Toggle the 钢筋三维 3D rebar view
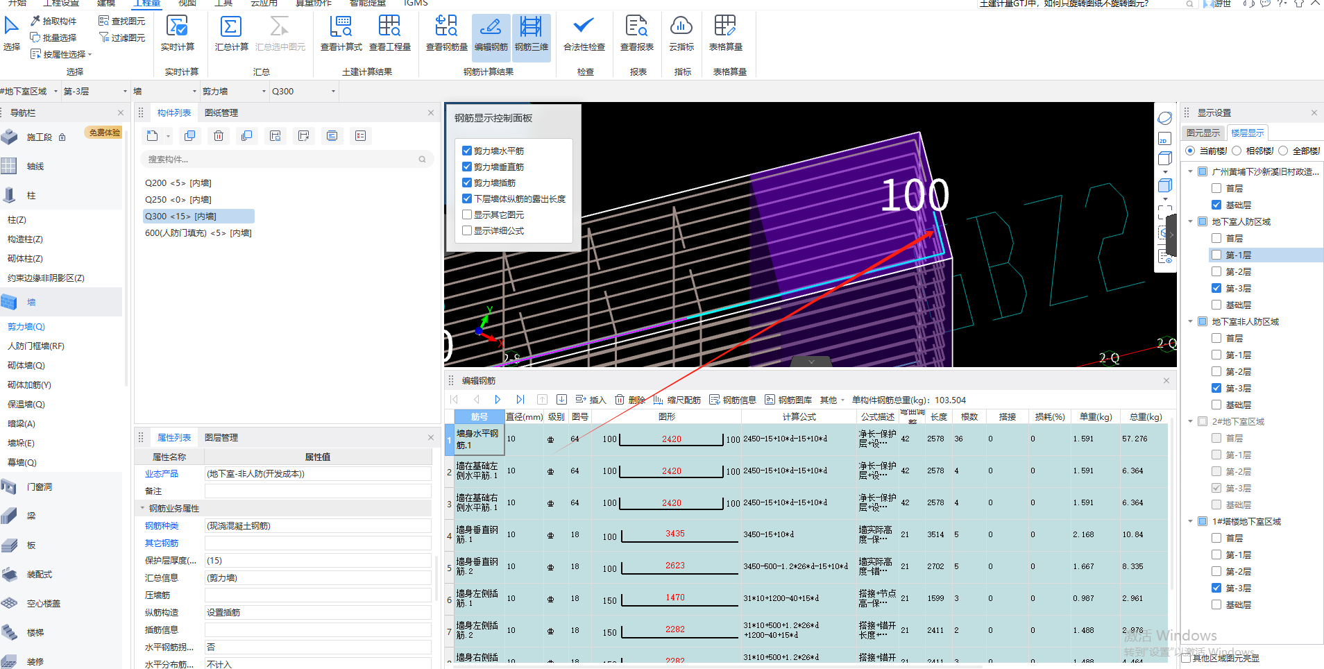 [x=532, y=37]
